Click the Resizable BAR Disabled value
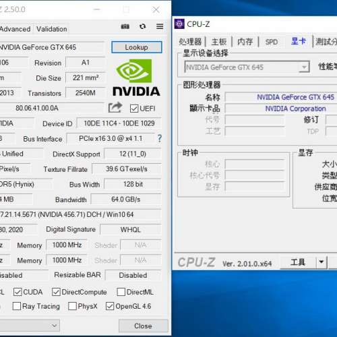Screen dimensions: 337x337 [x=133, y=275]
